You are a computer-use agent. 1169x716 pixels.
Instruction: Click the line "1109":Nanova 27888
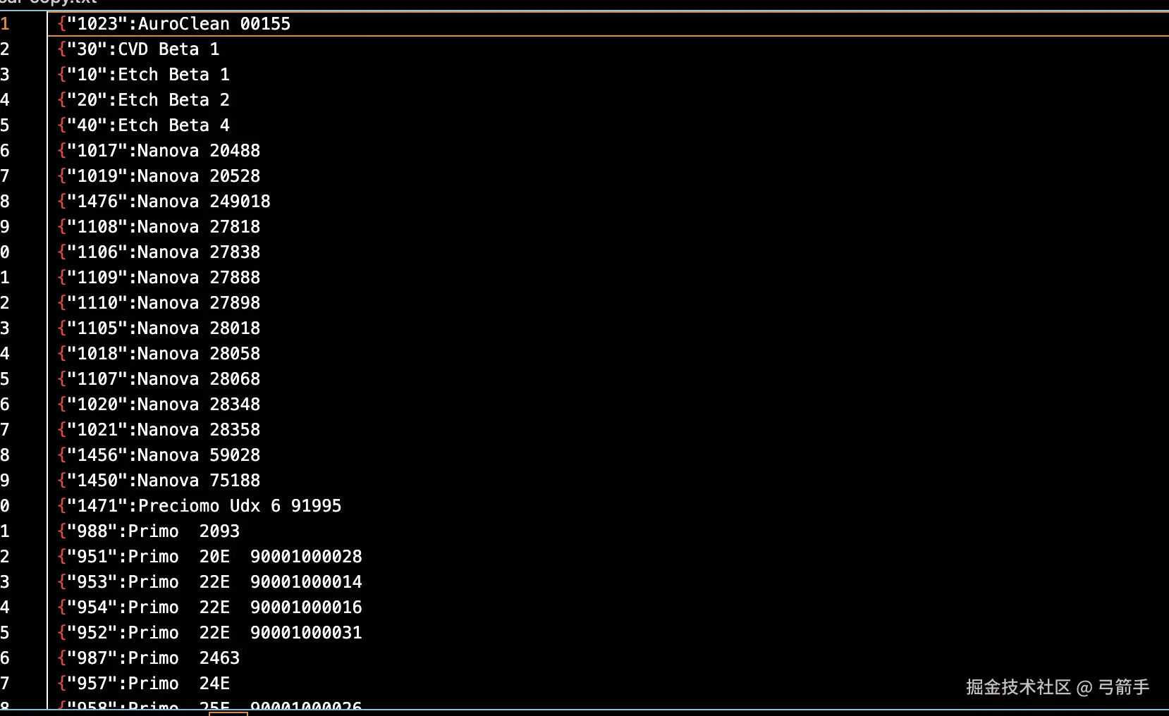click(x=159, y=278)
